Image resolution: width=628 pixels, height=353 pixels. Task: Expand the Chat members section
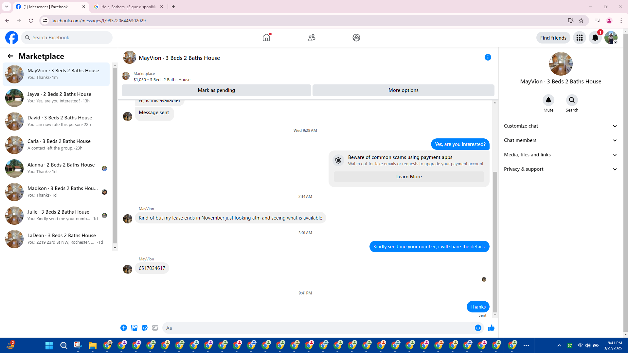point(561,140)
